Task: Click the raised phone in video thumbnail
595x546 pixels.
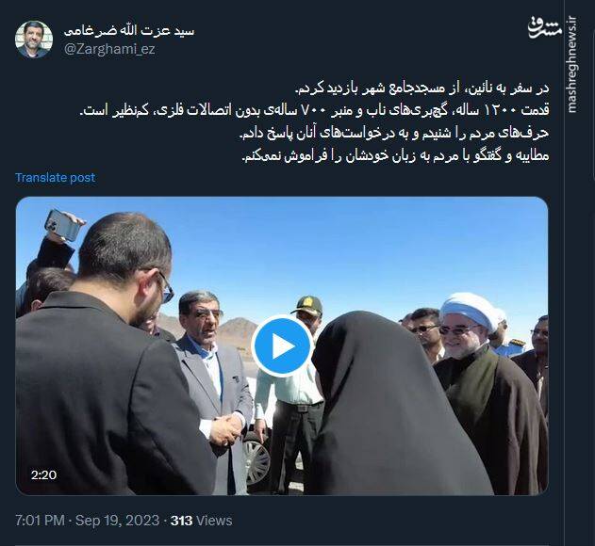Action: (x=63, y=225)
